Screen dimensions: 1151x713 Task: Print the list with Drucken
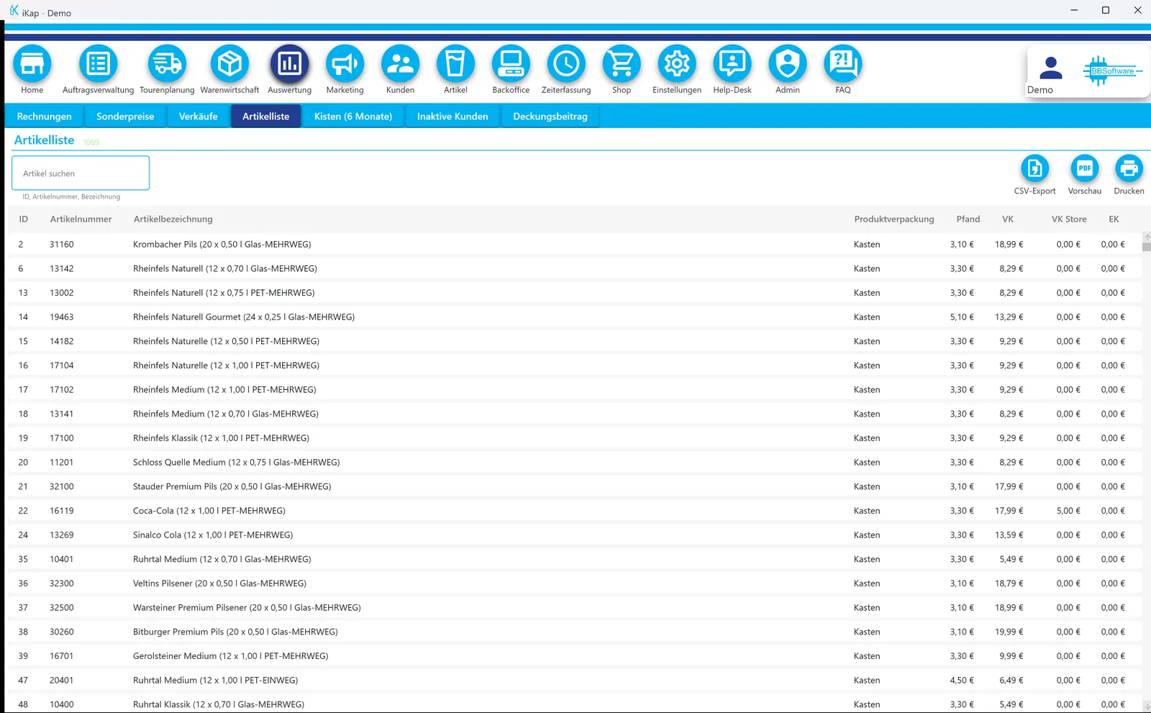click(1129, 168)
